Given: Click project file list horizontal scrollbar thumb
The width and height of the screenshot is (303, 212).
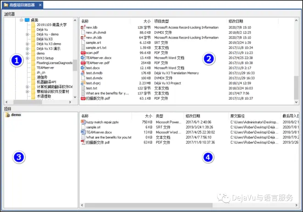Looking at the screenshot, I should point(149,205).
